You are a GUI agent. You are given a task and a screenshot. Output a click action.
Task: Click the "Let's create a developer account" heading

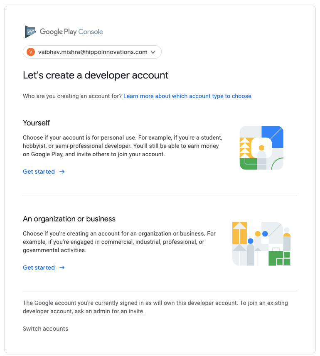pyautogui.click(x=96, y=75)
